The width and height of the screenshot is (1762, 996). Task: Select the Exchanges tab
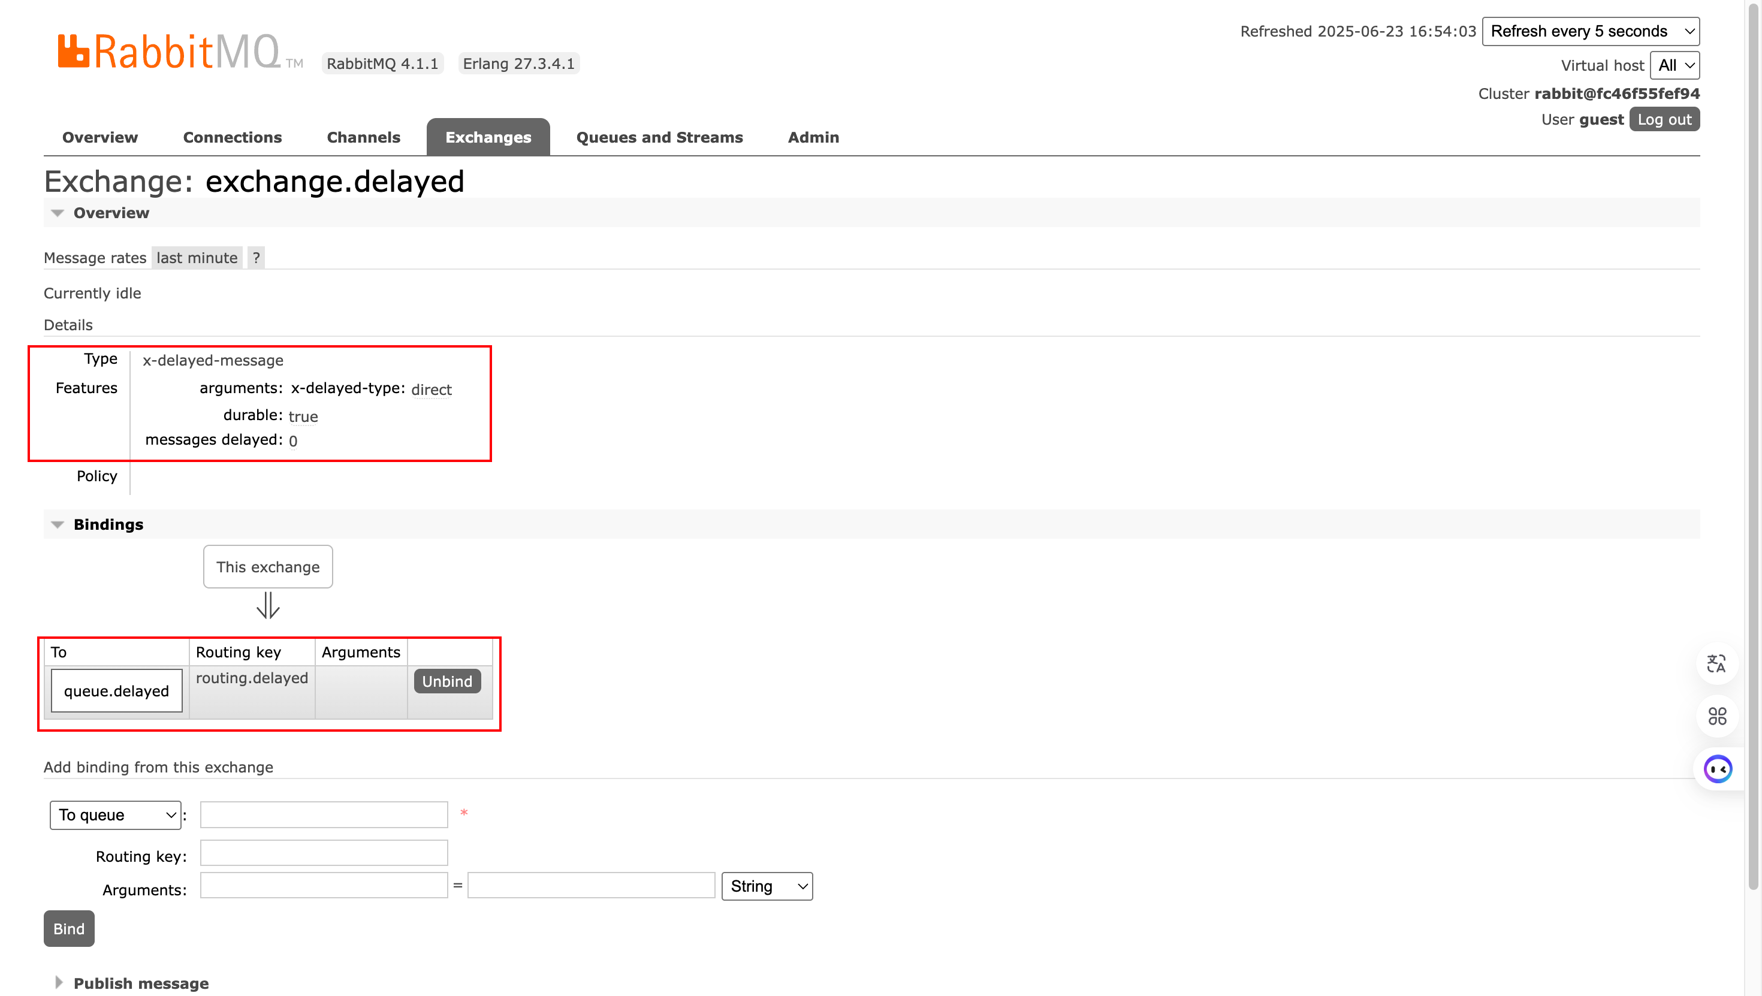(488, 137)
